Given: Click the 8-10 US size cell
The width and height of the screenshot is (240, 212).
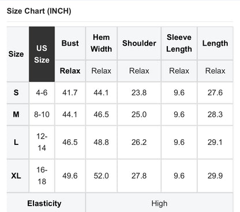Looking at the screenshot, I should coord(42,114).
